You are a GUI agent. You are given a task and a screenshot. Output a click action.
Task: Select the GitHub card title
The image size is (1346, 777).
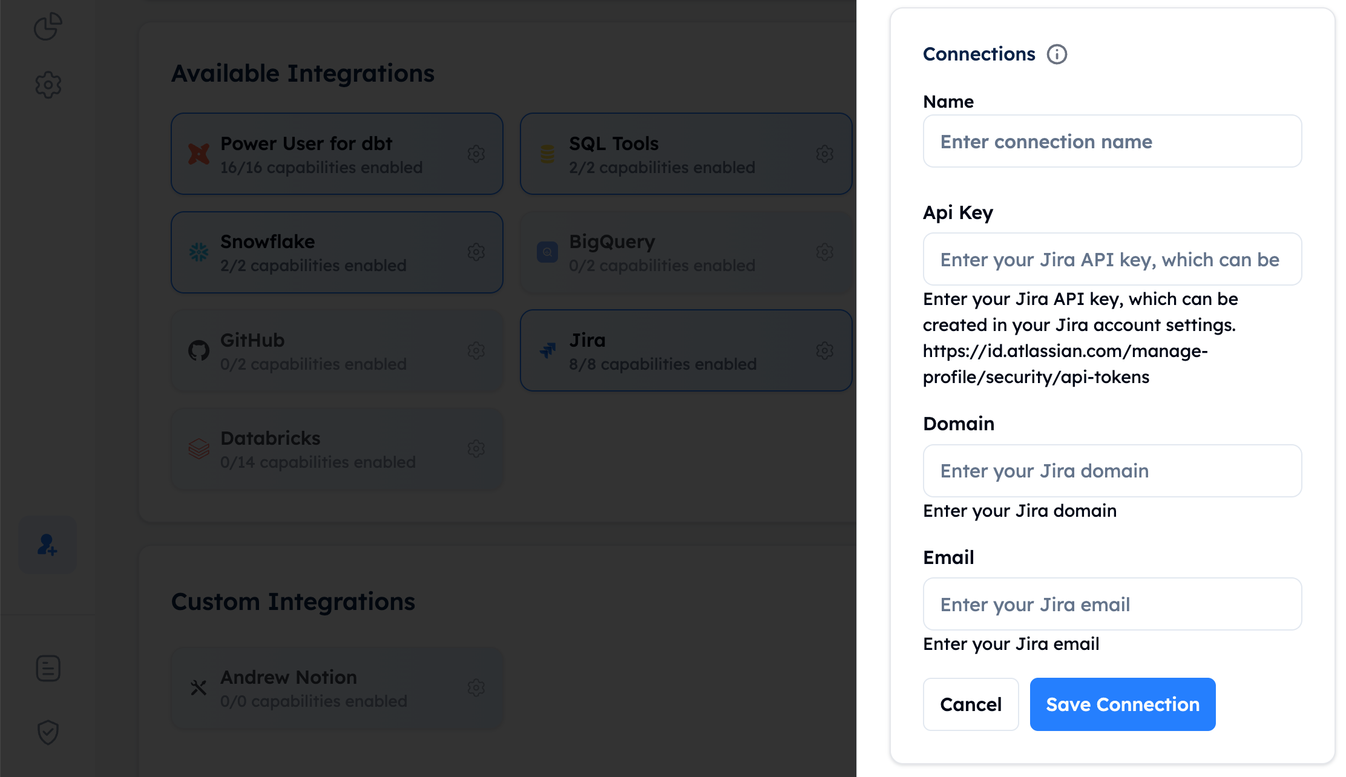coord(252,340)
